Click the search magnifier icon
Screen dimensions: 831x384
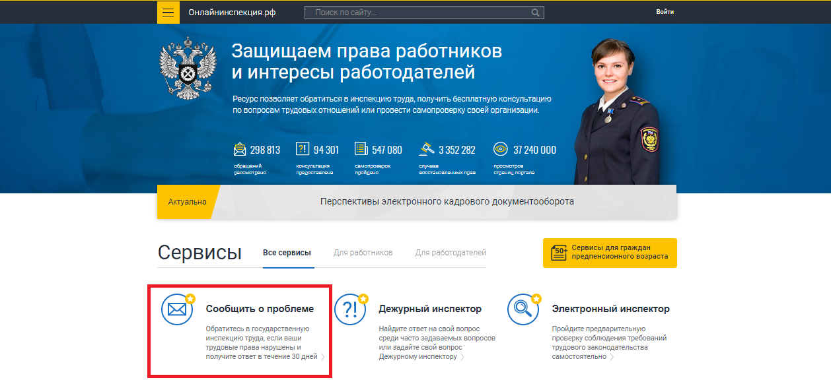pos(536,13)
